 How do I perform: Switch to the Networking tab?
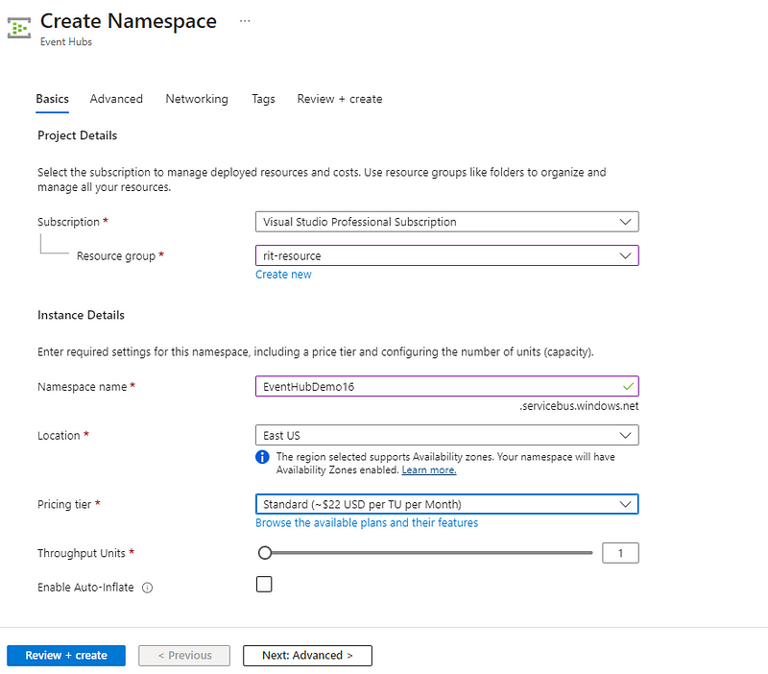point(197,99)
